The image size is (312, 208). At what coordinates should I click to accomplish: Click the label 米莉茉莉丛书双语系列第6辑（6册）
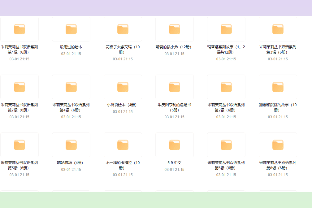pyautogui.click(x=226, y=165)
